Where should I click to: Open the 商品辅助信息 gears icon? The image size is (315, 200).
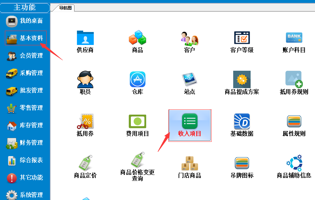point(294,163)
